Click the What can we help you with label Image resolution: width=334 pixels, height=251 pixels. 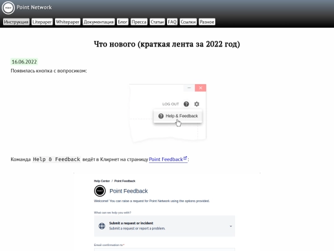[113, 213]
